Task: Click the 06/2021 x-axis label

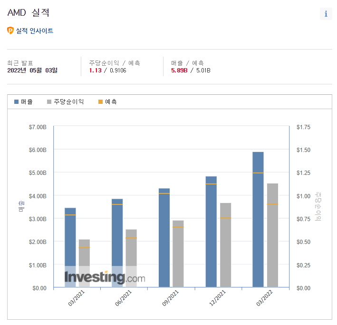Action: (124, 298)
